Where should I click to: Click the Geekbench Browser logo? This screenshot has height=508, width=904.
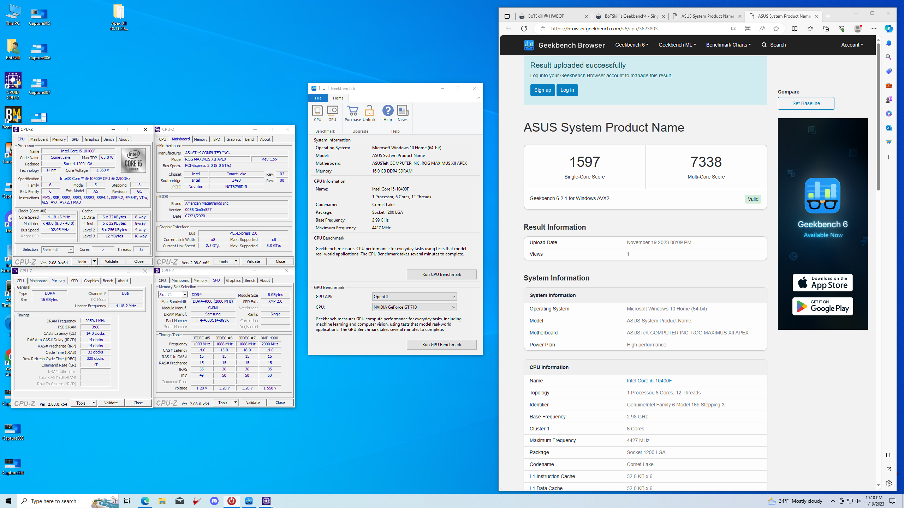564,45
